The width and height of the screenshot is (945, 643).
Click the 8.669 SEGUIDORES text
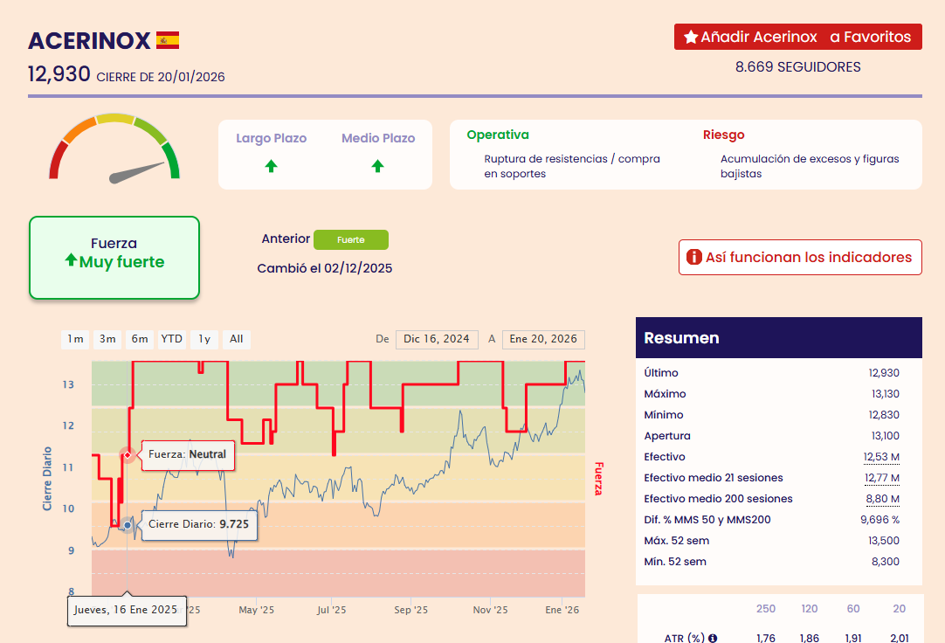798,67
